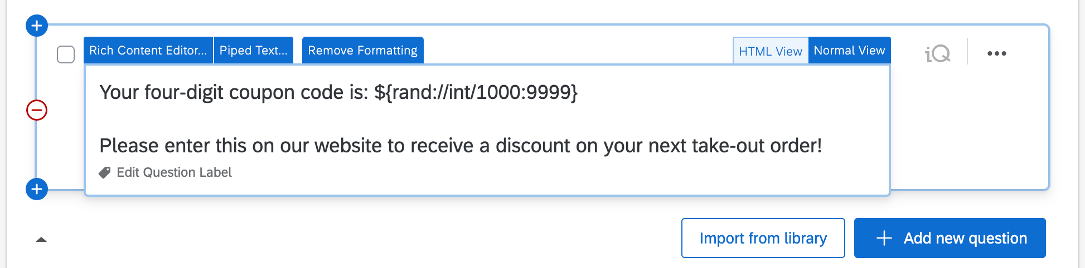Switch to the HTML View tab
The height and width of the screenshot is (268, 1085).
[770, 51]
